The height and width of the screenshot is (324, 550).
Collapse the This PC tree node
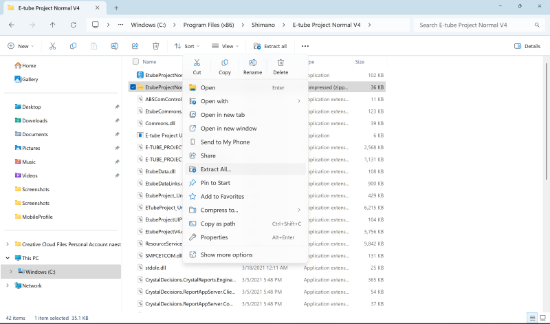tap(8, 258)
